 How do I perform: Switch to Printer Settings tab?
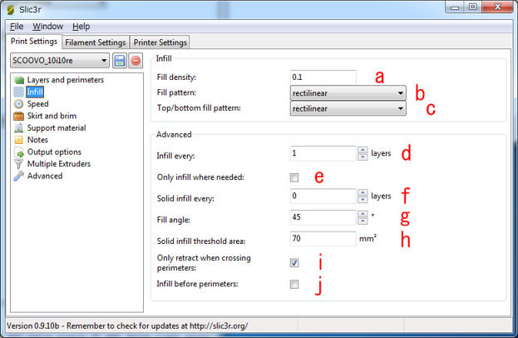160,42
